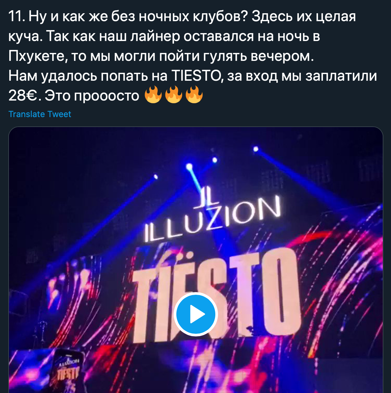Click the first fire emoji

coord(153,95)
